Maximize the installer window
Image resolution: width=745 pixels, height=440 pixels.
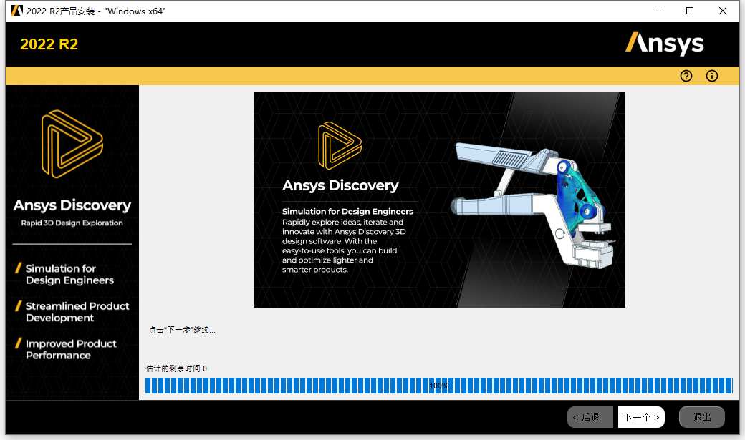(690, 11)
